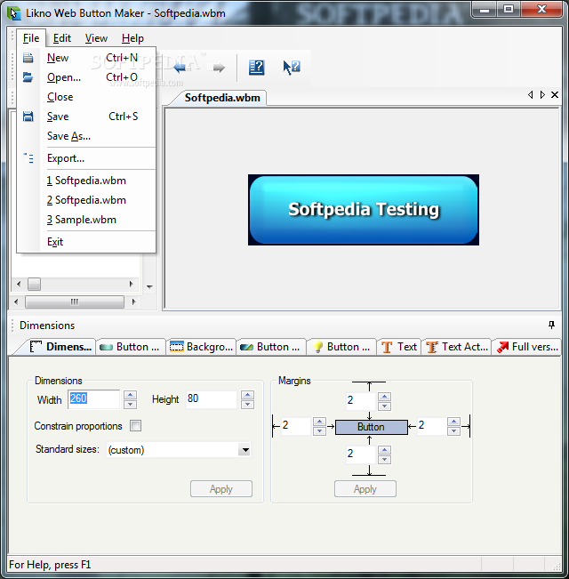The image size is (569, 579).
Task: Activate the What's This context help cursor icon
Action: (291, 68)
